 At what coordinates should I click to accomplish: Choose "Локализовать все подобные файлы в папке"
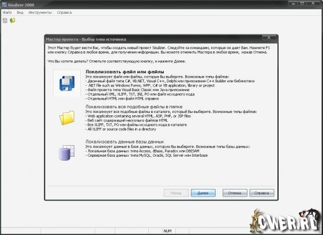click(x=134, y=107)
